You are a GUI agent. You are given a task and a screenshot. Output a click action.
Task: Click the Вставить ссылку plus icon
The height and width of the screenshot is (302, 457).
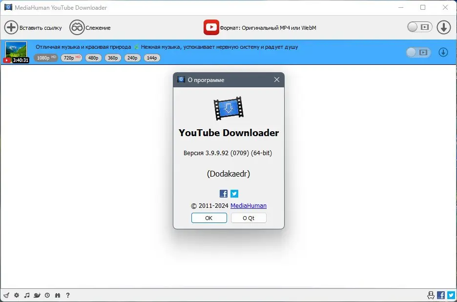coord(11,28)
